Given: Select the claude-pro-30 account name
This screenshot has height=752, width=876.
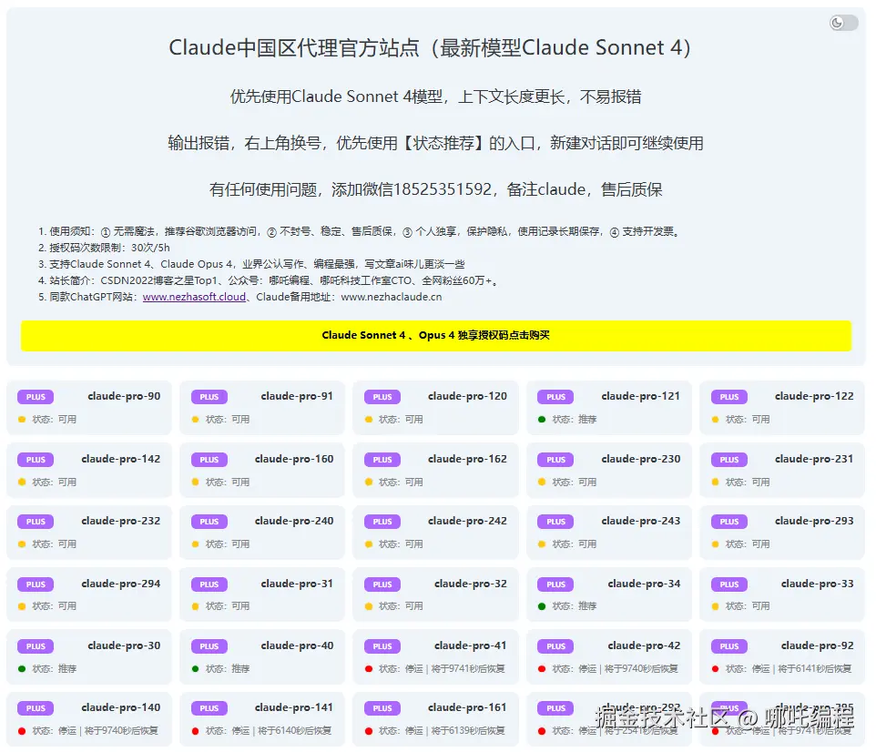Looking at the screenshot, I should point(124,645).
